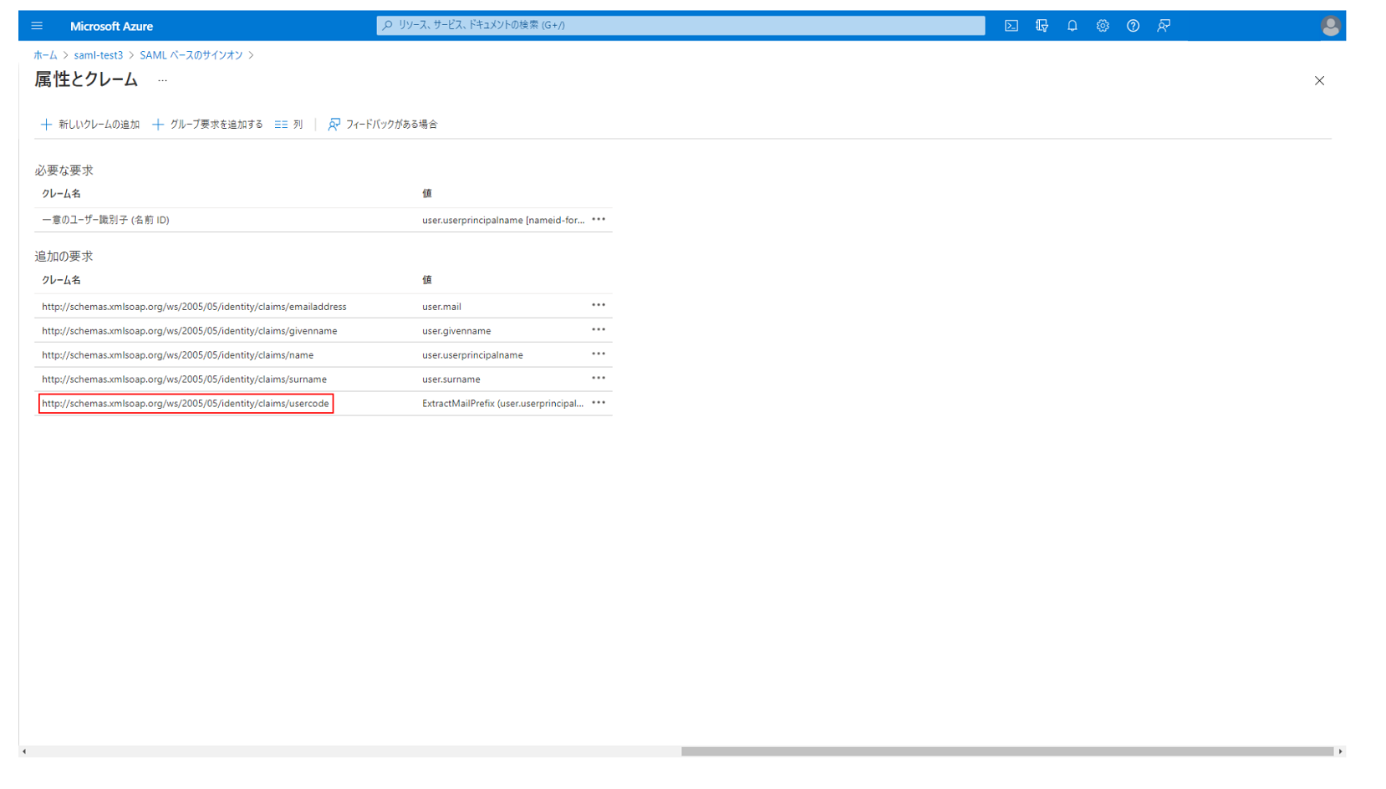
Task: Open 列 to configure columns
Action: pos(288,124)
